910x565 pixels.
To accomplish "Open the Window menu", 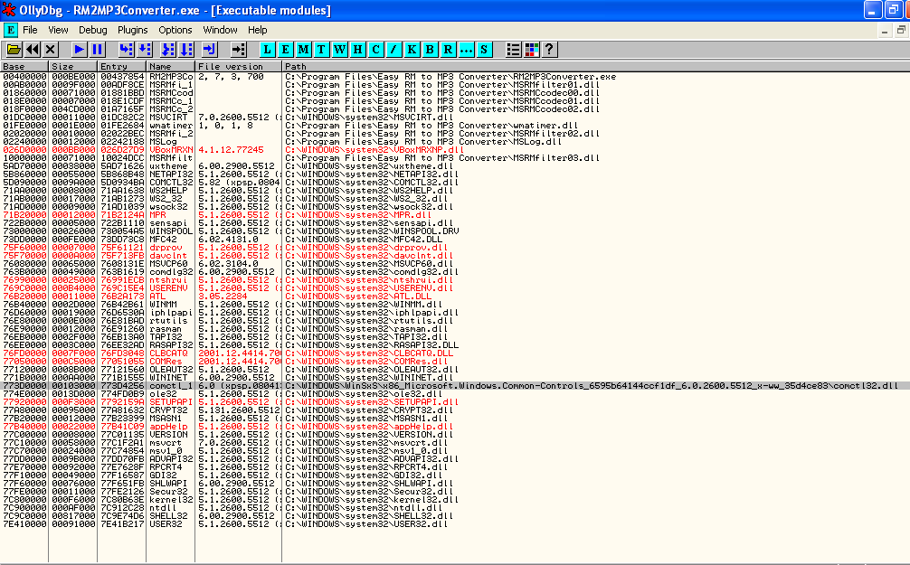I will click(x=220, y=30).
